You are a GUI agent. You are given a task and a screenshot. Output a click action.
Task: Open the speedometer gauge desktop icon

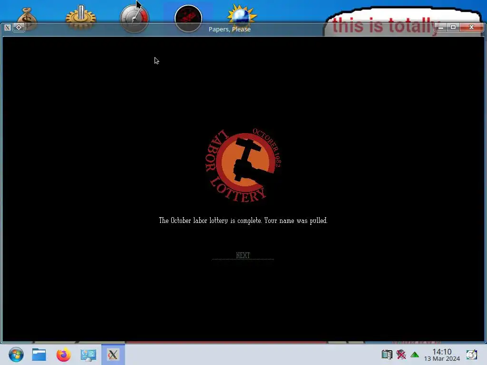click(135, 19)
